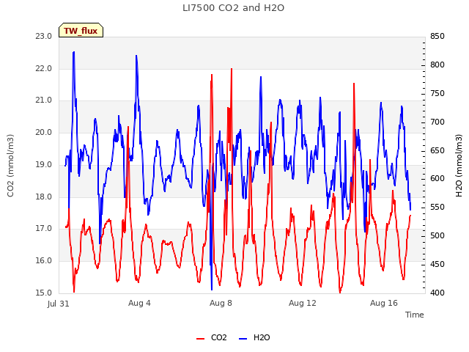Click the 800 right axis value
This screenshot has width=469, height=352.
coord(437,65)
